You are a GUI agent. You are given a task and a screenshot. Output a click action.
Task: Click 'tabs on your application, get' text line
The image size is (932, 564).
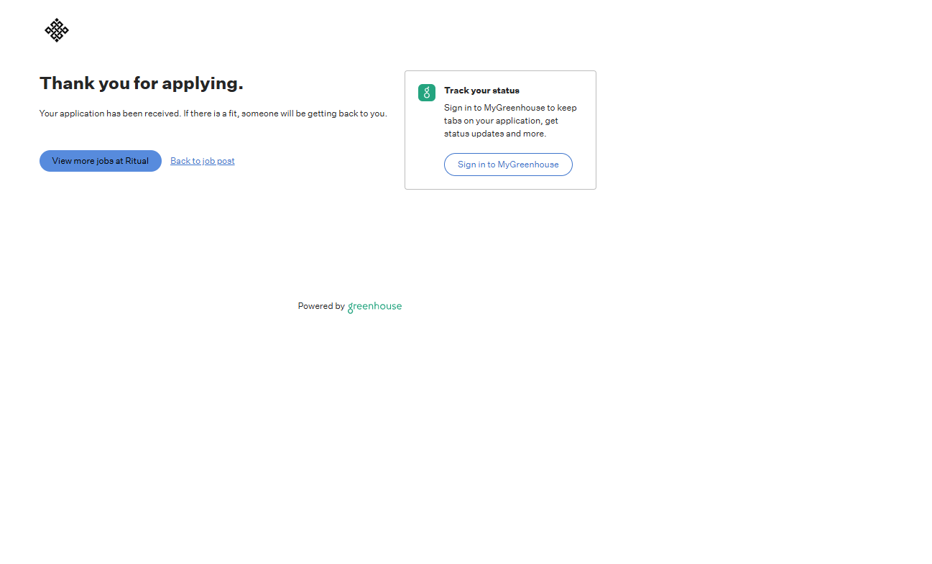[x=501, y=121]
